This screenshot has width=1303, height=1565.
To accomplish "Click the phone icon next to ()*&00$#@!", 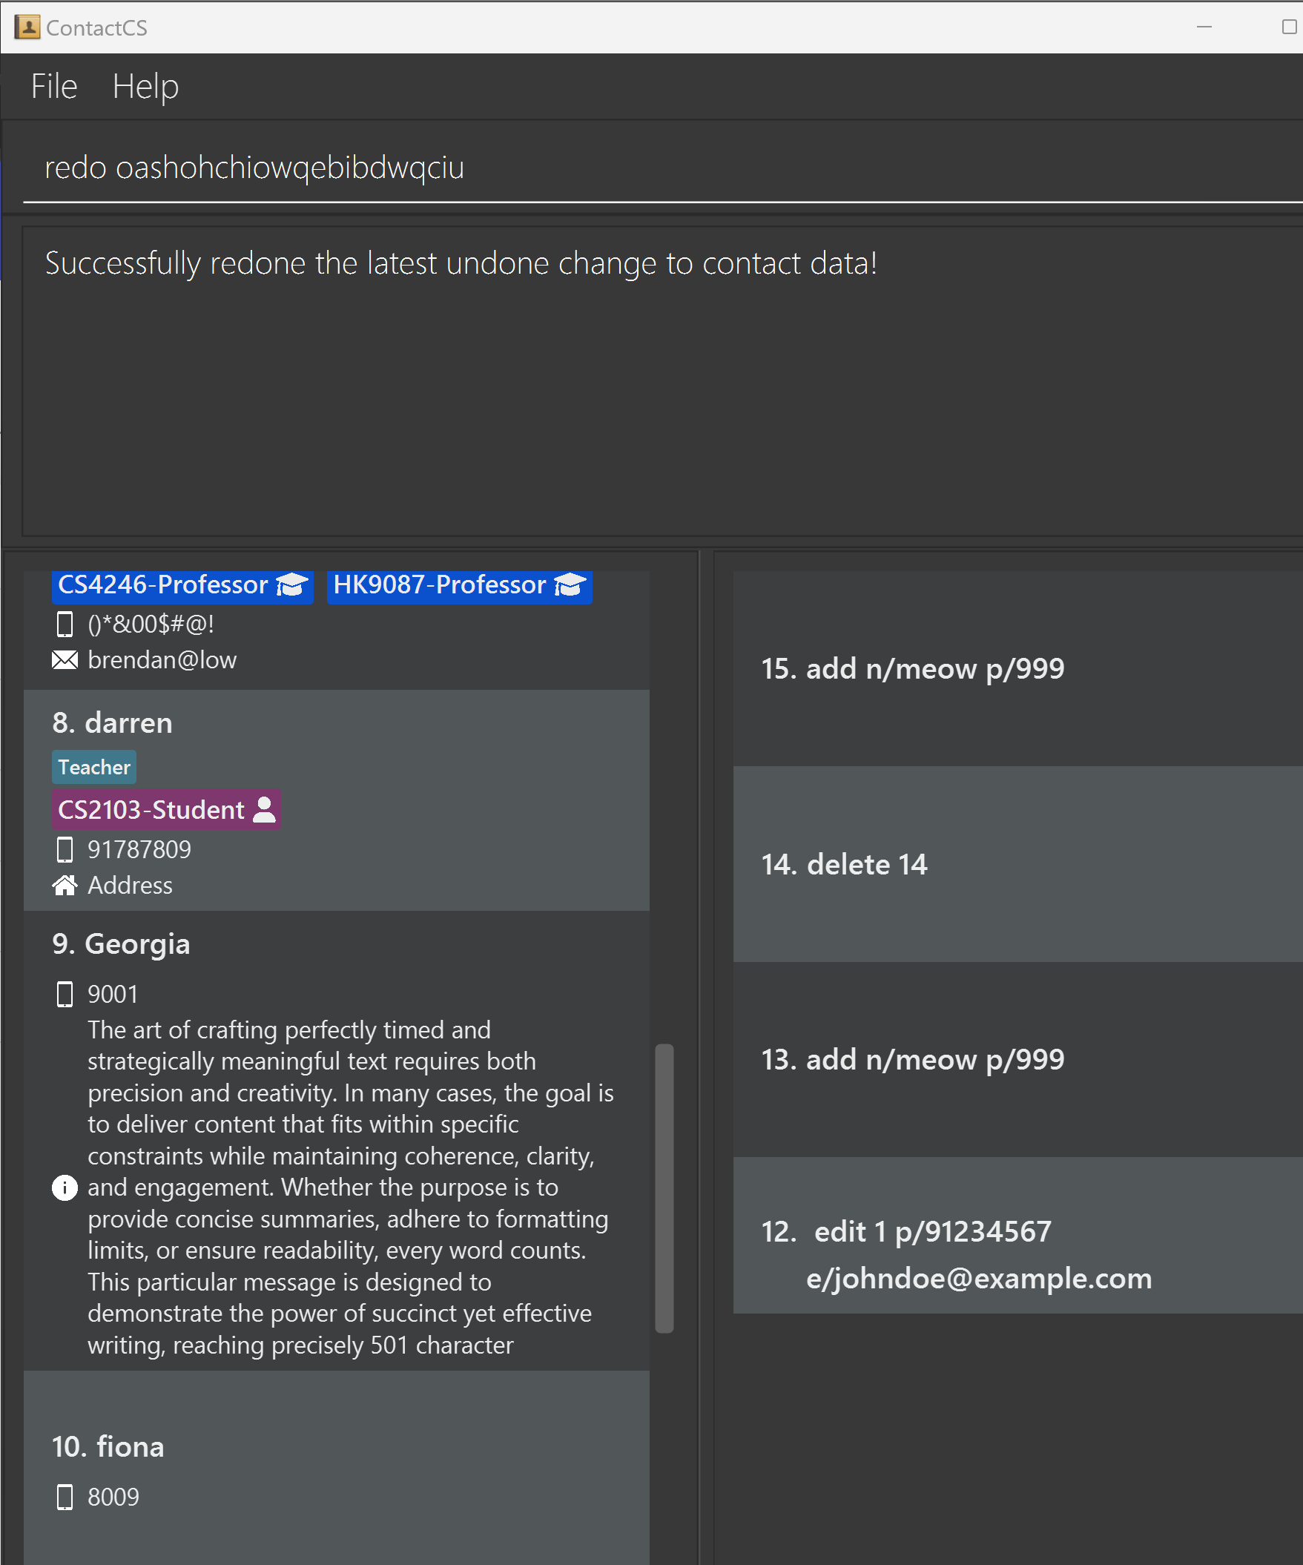I will click(65, 624).
